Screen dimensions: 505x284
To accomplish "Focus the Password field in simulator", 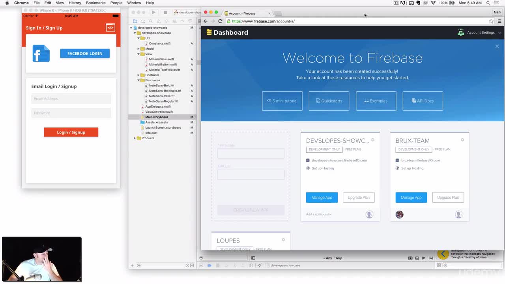I will coord(71,113).
